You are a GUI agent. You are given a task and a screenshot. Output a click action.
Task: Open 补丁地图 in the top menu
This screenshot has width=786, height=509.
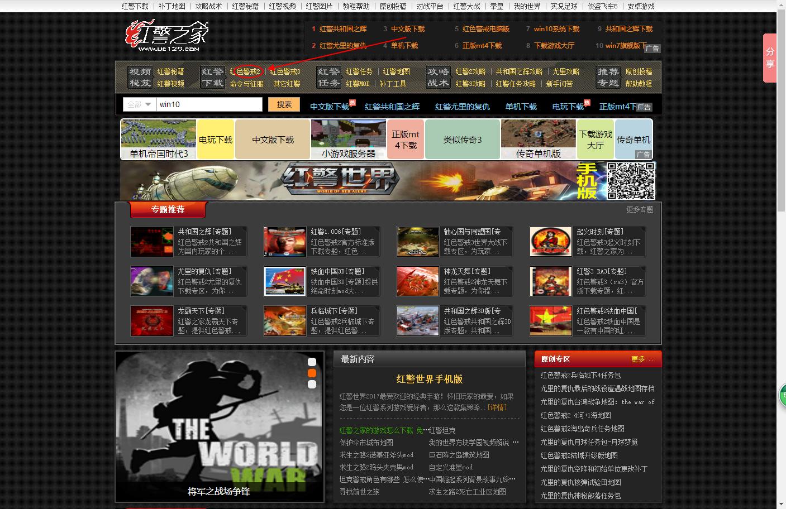172,6
